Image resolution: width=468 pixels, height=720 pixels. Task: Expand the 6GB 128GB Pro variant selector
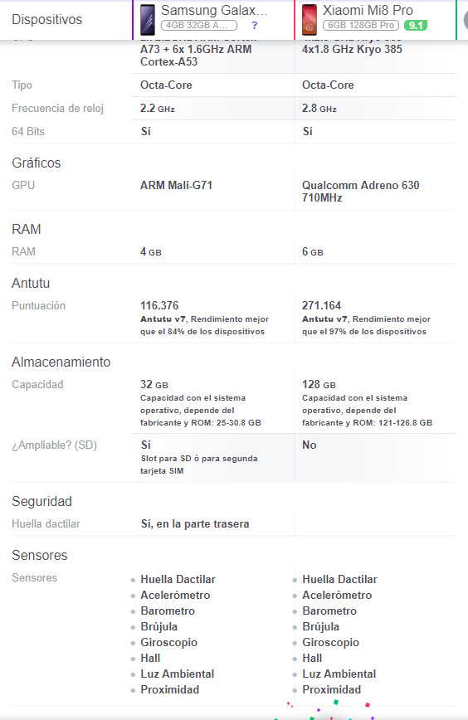[x=360, y=25]
